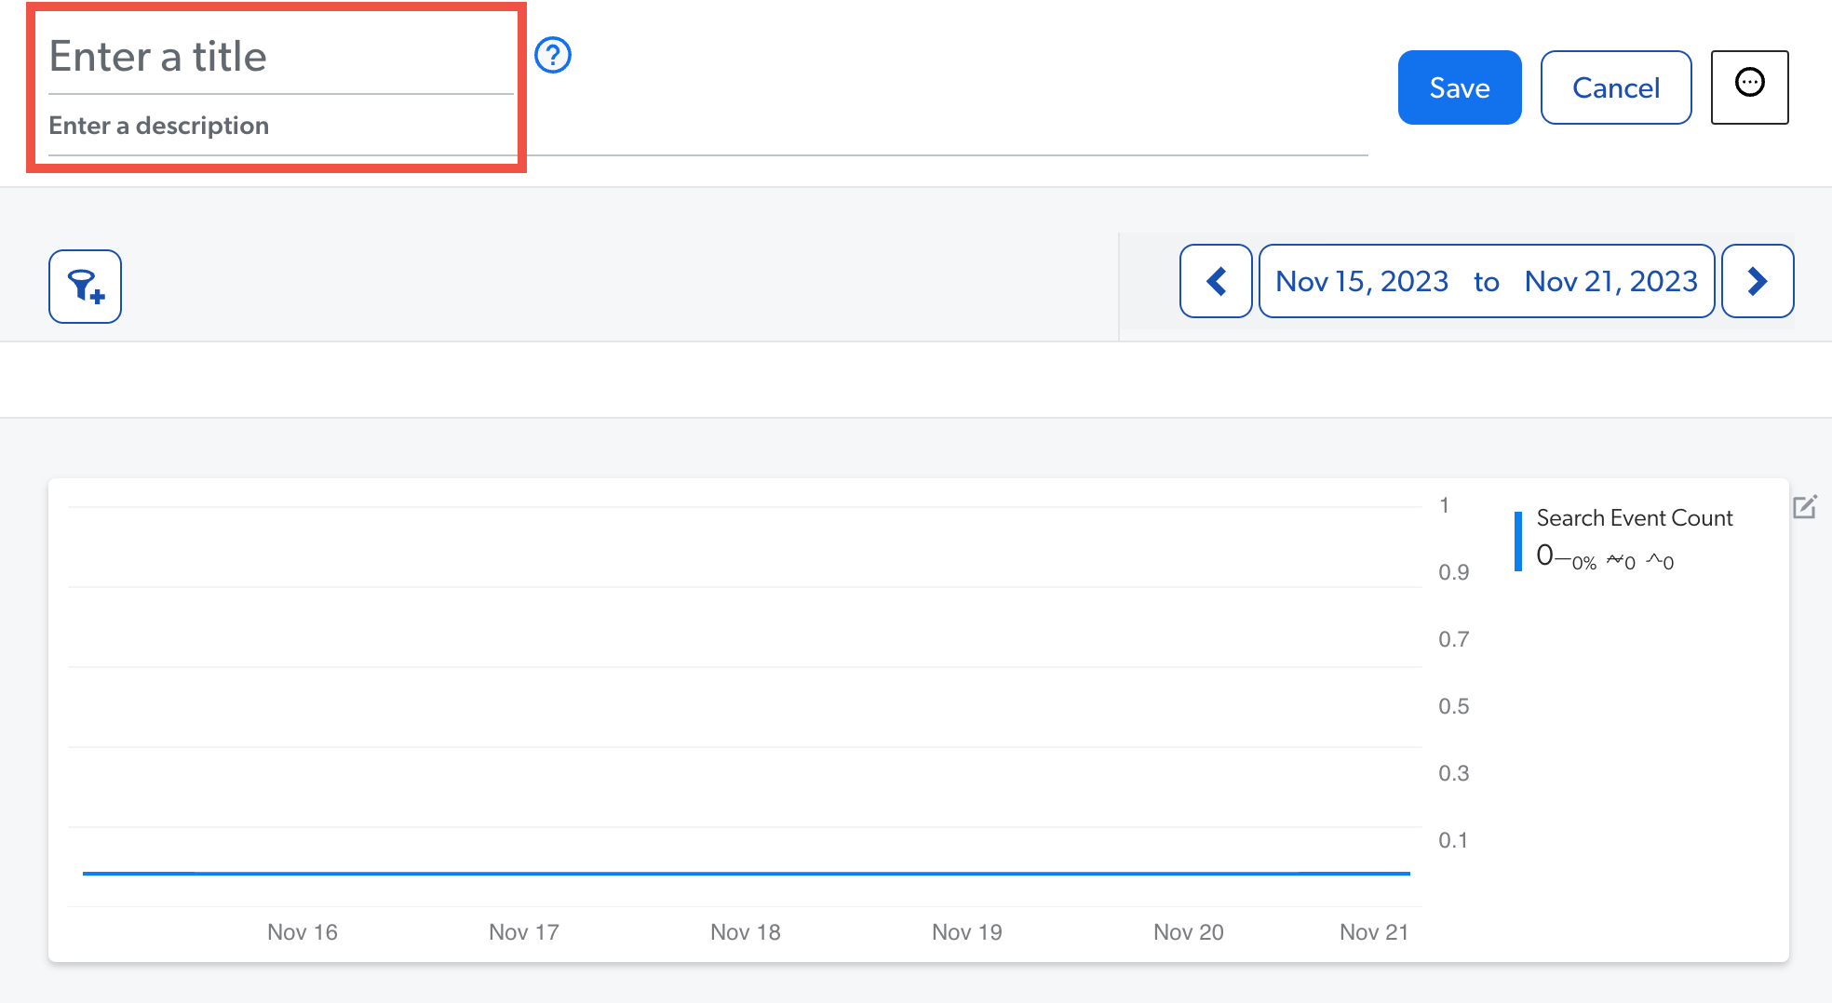Open the more options ellipsis button

click(1749, 87)
